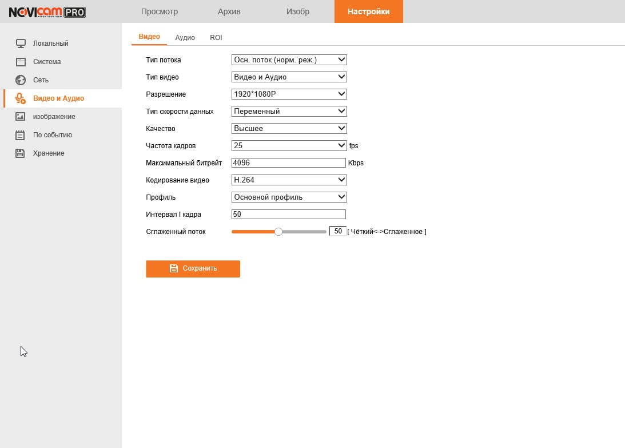Switch to the Архив tab
The height and width of the screenshot is (448, 625).
(229, 11)
